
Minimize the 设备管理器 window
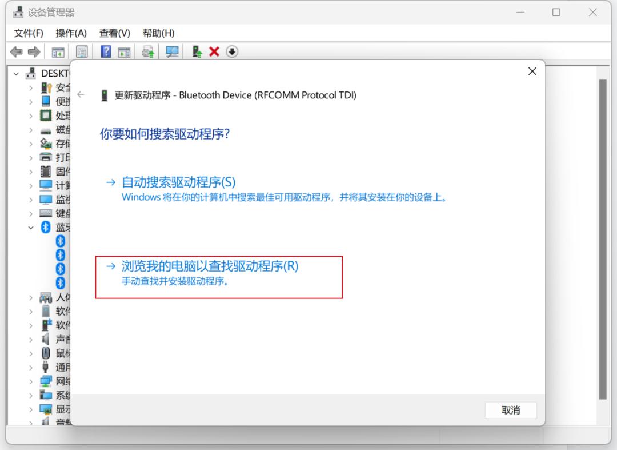coord(520,12)
